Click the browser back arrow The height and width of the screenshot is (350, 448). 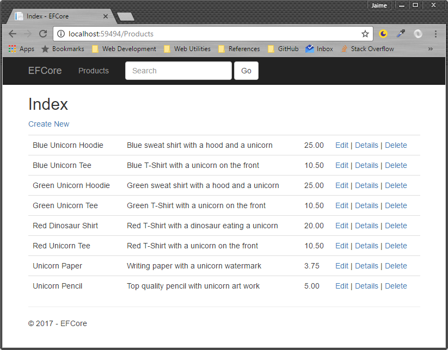click(x=12, y=34)
